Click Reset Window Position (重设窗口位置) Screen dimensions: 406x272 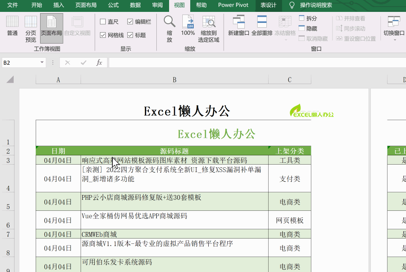[x=356, y=39]
